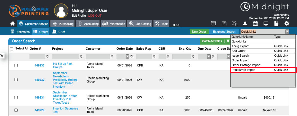Click the network diagram icon
The width and height of the screenshot is (297, 116).
(x=235, y=23)
